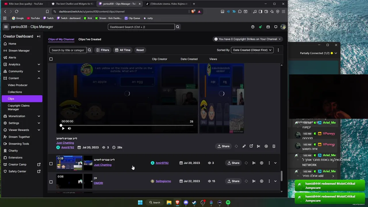The image size is (368, 207).
Task: Click the dashboard search magnifier icon
Action: click(178, 27)
